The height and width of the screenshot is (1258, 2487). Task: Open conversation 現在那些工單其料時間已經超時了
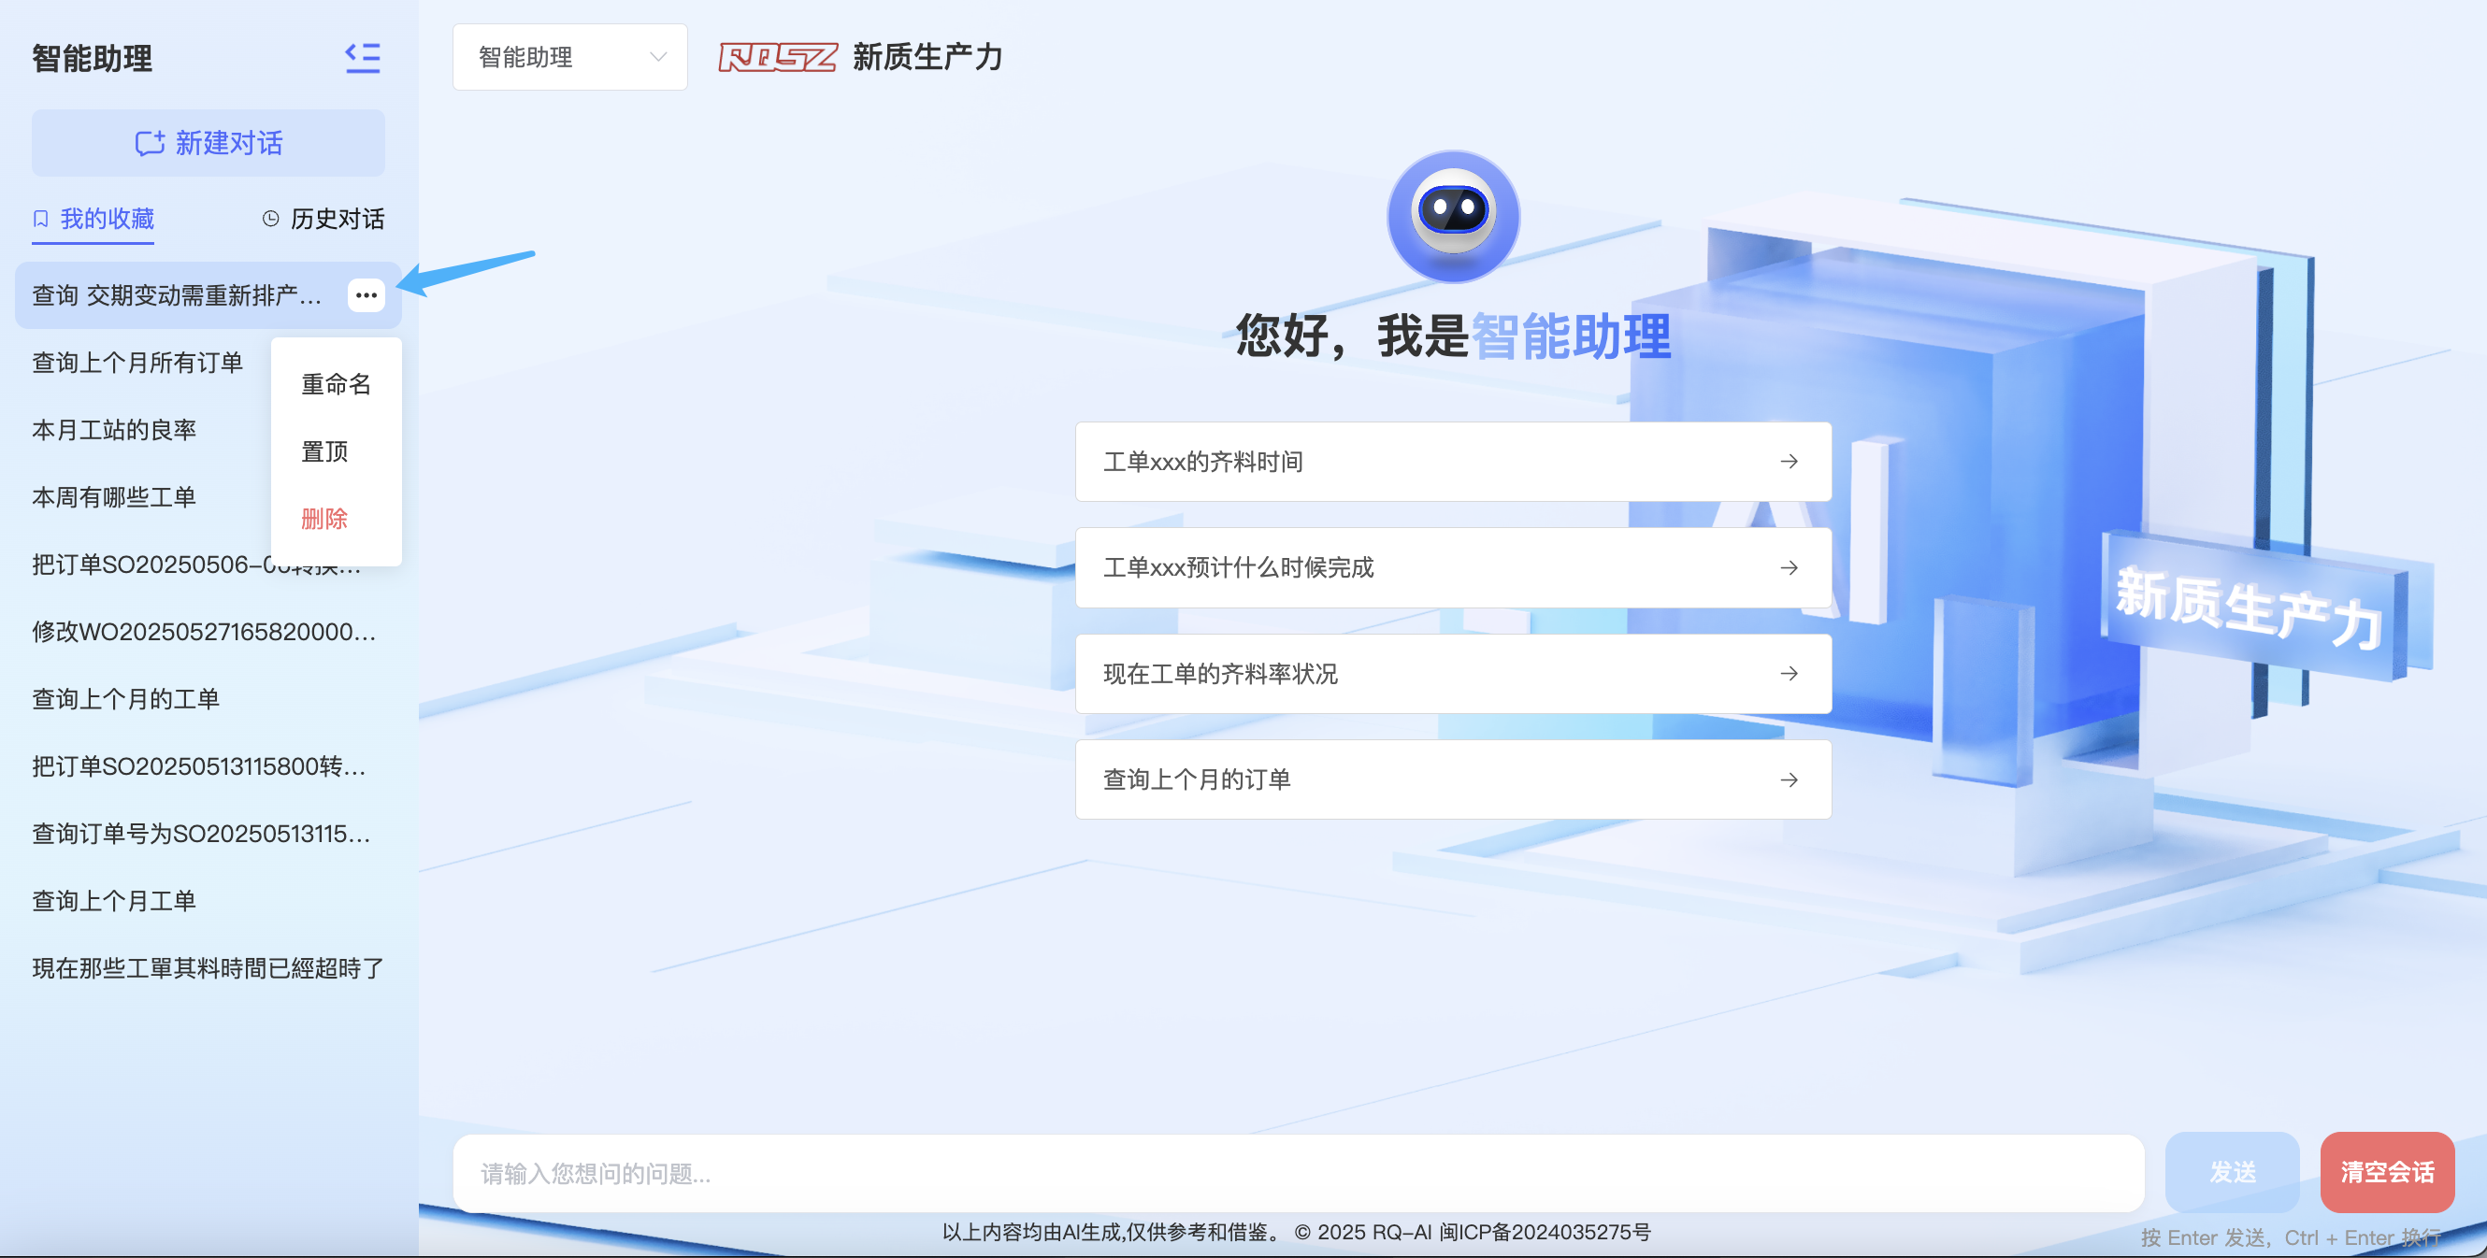coord(208,968)
